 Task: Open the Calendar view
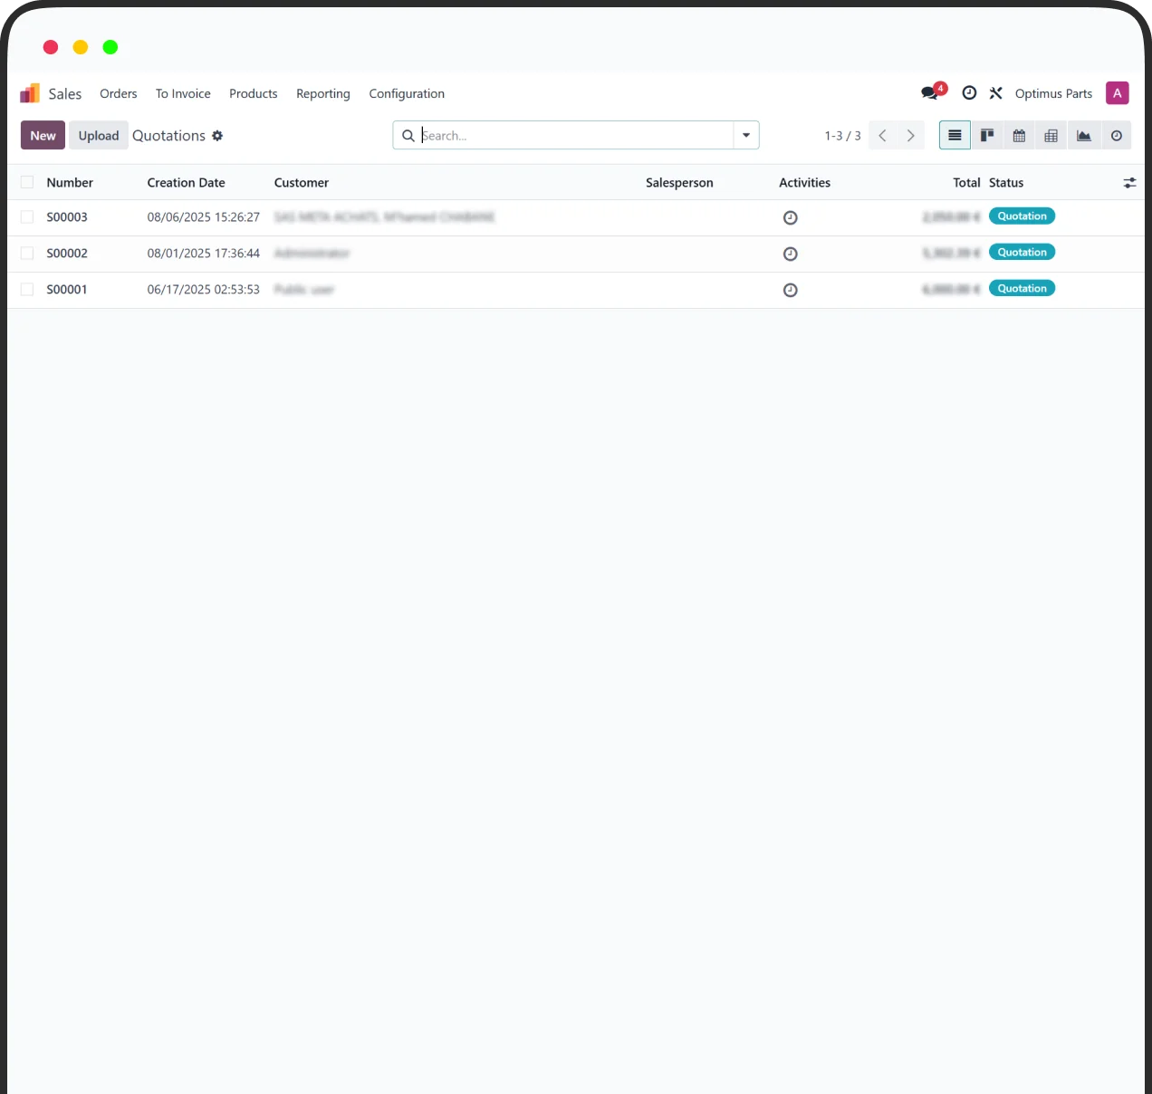point(1019,136)
